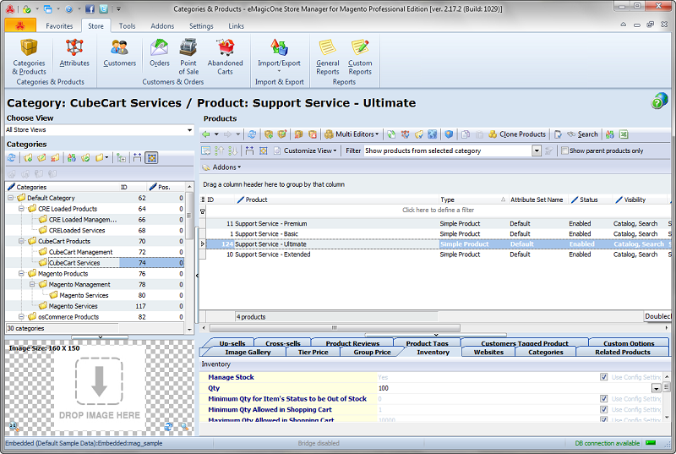
Task: Open the Abandoned Carts ribbon button
Action: click(225, 57)
